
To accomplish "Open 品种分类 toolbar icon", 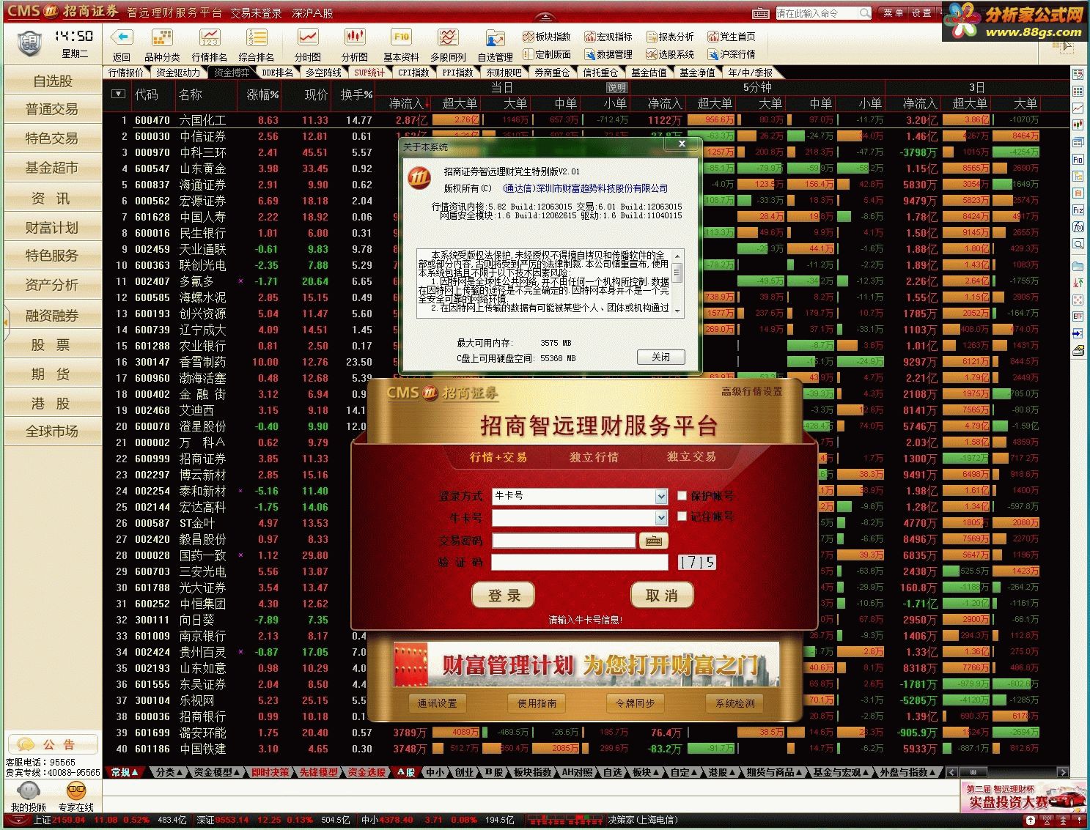I will [162, 37].
